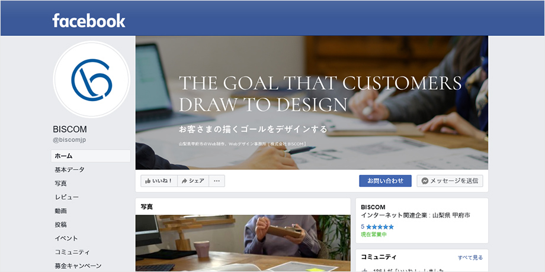The image size is (545, 272).
Task: Open 動画 in the sidebar
Action: pos(60,211)
